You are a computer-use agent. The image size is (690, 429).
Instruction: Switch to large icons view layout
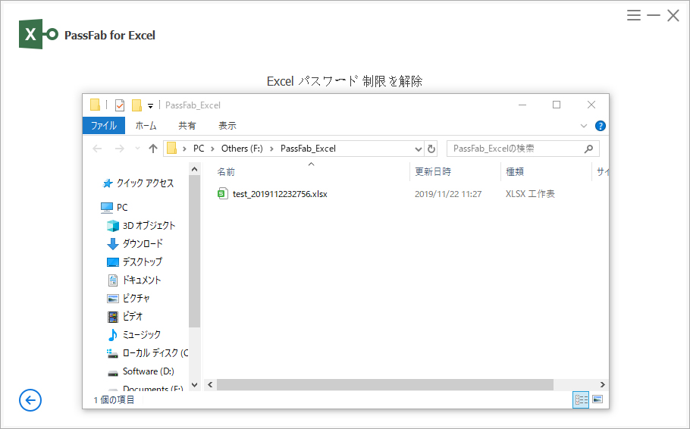coord(597,399)
